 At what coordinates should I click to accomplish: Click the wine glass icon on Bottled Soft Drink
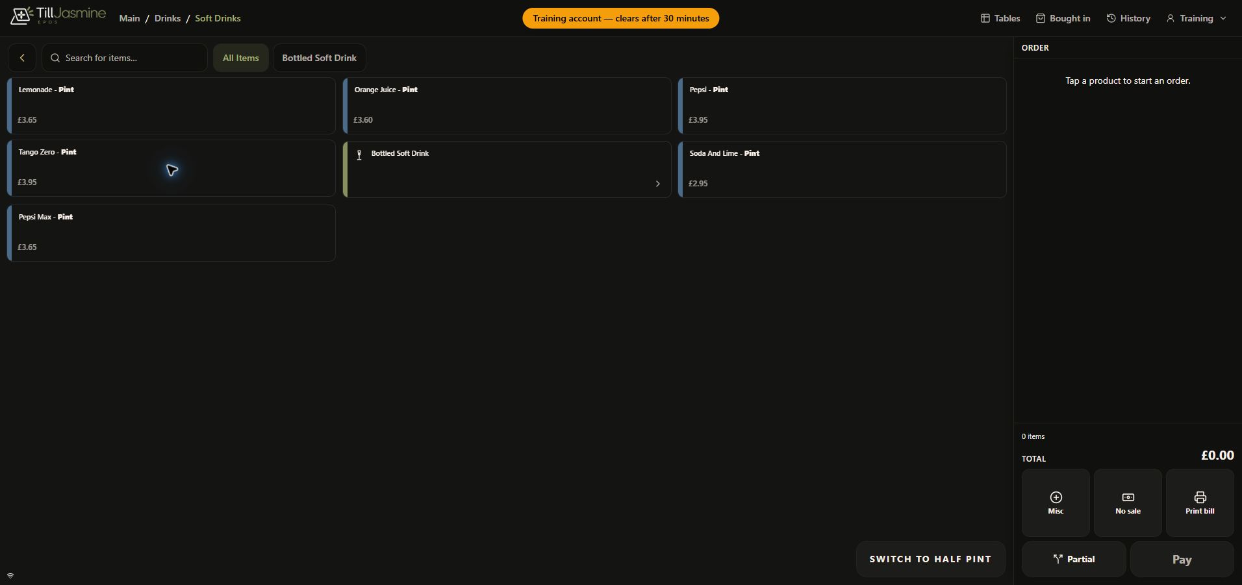(x=359, y=155)
